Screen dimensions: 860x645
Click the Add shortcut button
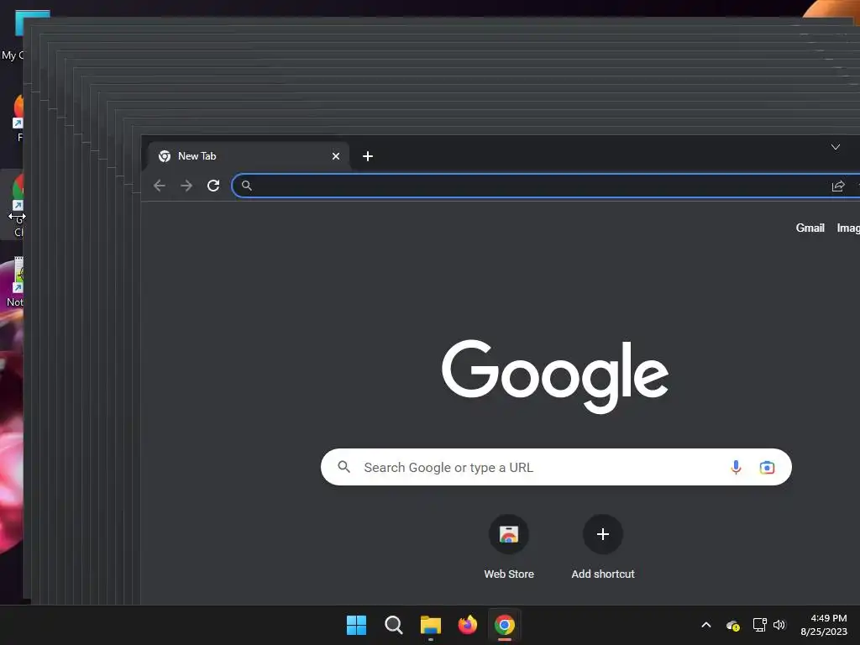tap(603, 548)
